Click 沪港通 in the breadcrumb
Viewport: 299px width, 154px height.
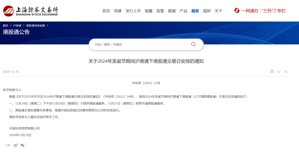coord(17,25)
